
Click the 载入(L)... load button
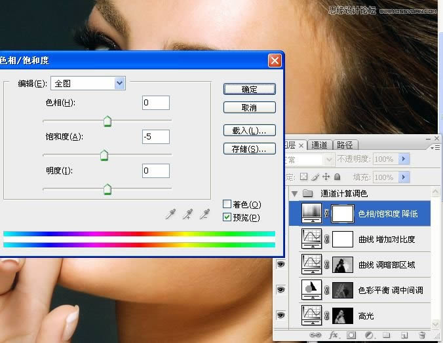249,130
